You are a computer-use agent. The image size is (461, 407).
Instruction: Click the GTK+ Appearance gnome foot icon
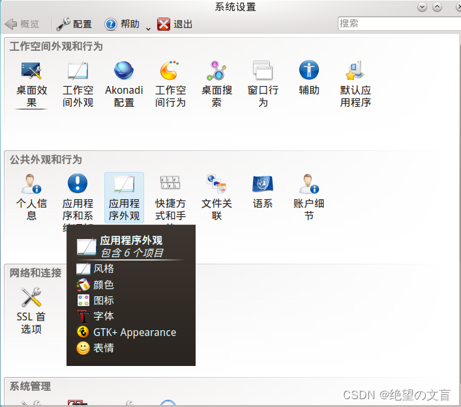point(83,332)
